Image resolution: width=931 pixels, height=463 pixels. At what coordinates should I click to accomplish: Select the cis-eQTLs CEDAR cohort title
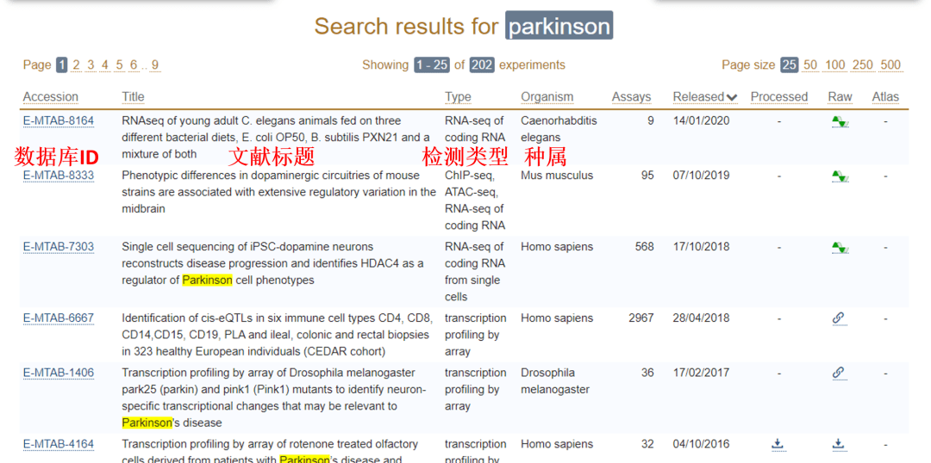coord(278,335)
